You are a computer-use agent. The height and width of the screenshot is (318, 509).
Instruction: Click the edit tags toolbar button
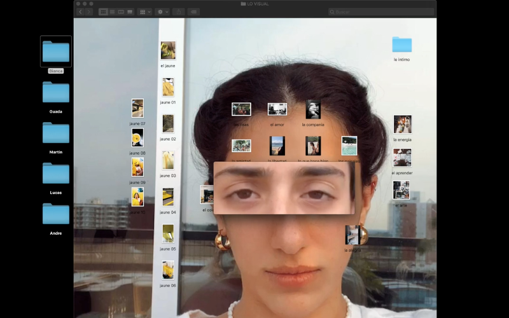[x=193, y=11]
